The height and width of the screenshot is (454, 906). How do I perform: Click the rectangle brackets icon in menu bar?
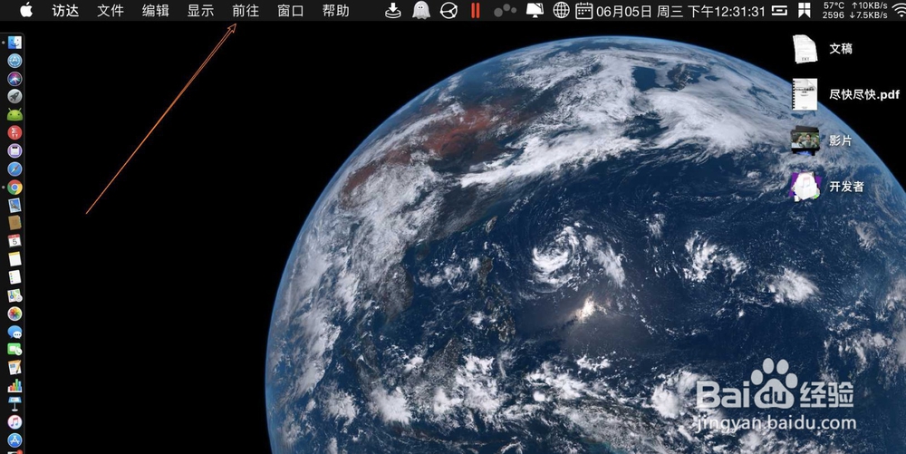[779, 10]
